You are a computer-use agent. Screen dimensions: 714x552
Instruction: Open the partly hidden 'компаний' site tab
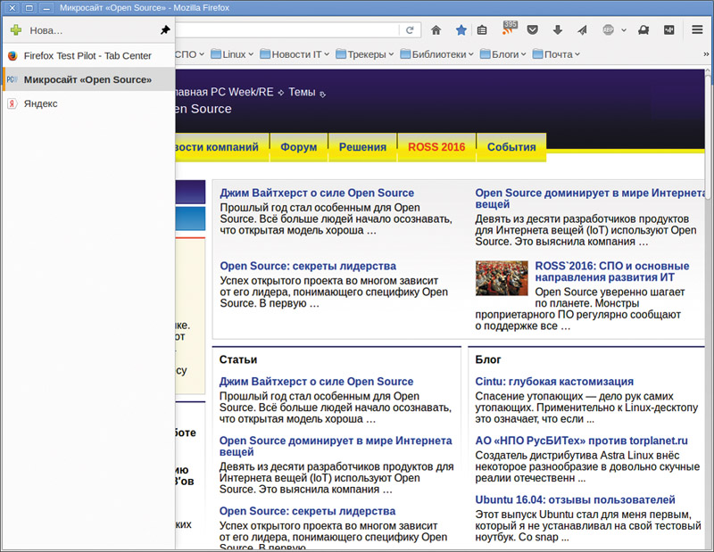[222, 147]
